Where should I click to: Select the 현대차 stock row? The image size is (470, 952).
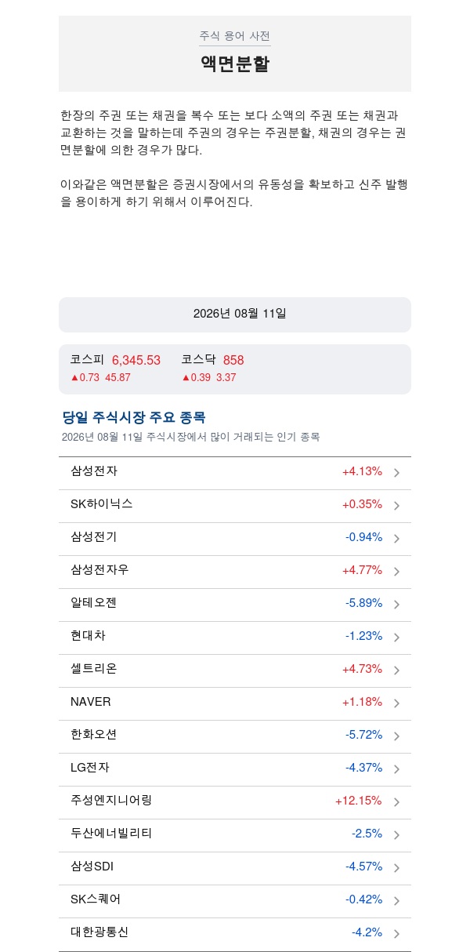(x=235, y=638)
